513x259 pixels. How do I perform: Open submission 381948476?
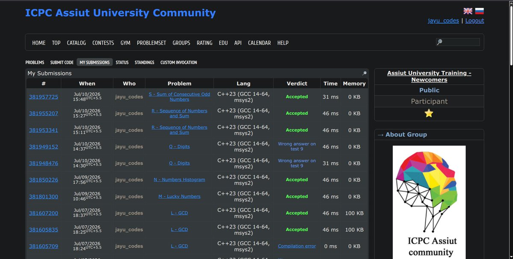tap(44, 163)
